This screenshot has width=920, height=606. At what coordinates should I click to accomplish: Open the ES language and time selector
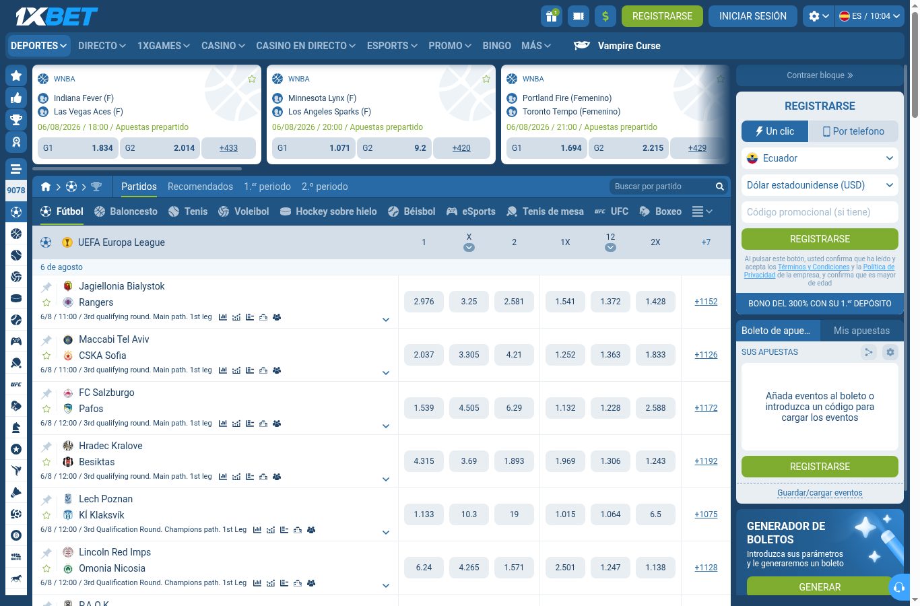point(869,16)
